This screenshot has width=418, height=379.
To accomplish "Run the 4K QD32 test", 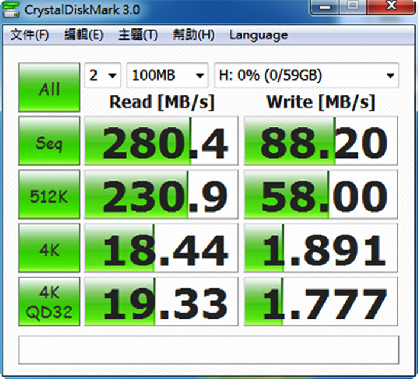I will coord(49,301).
